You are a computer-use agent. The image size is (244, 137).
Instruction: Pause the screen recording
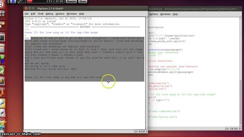click(13, 2)
